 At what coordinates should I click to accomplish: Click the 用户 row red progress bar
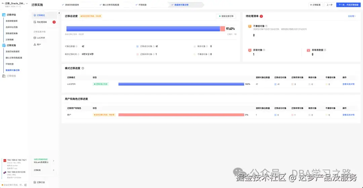[x=181, y=115]
